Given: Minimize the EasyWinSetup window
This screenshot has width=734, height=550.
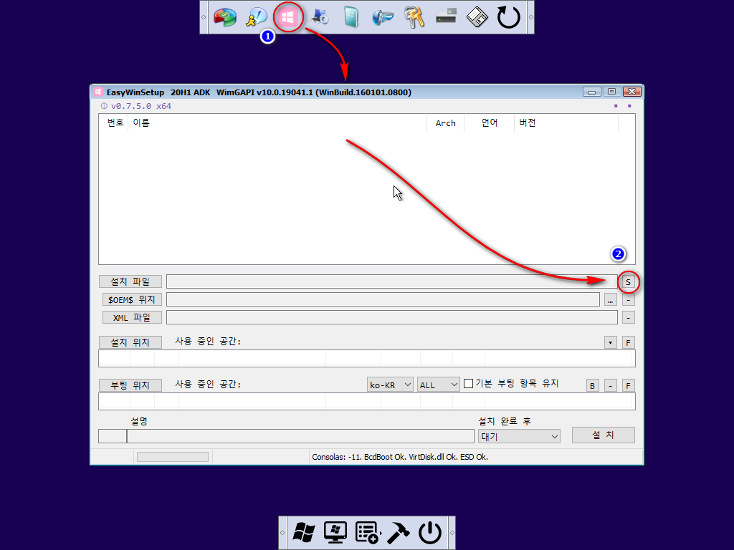Looking at the screenshot, I should click(x=591, y=92).
